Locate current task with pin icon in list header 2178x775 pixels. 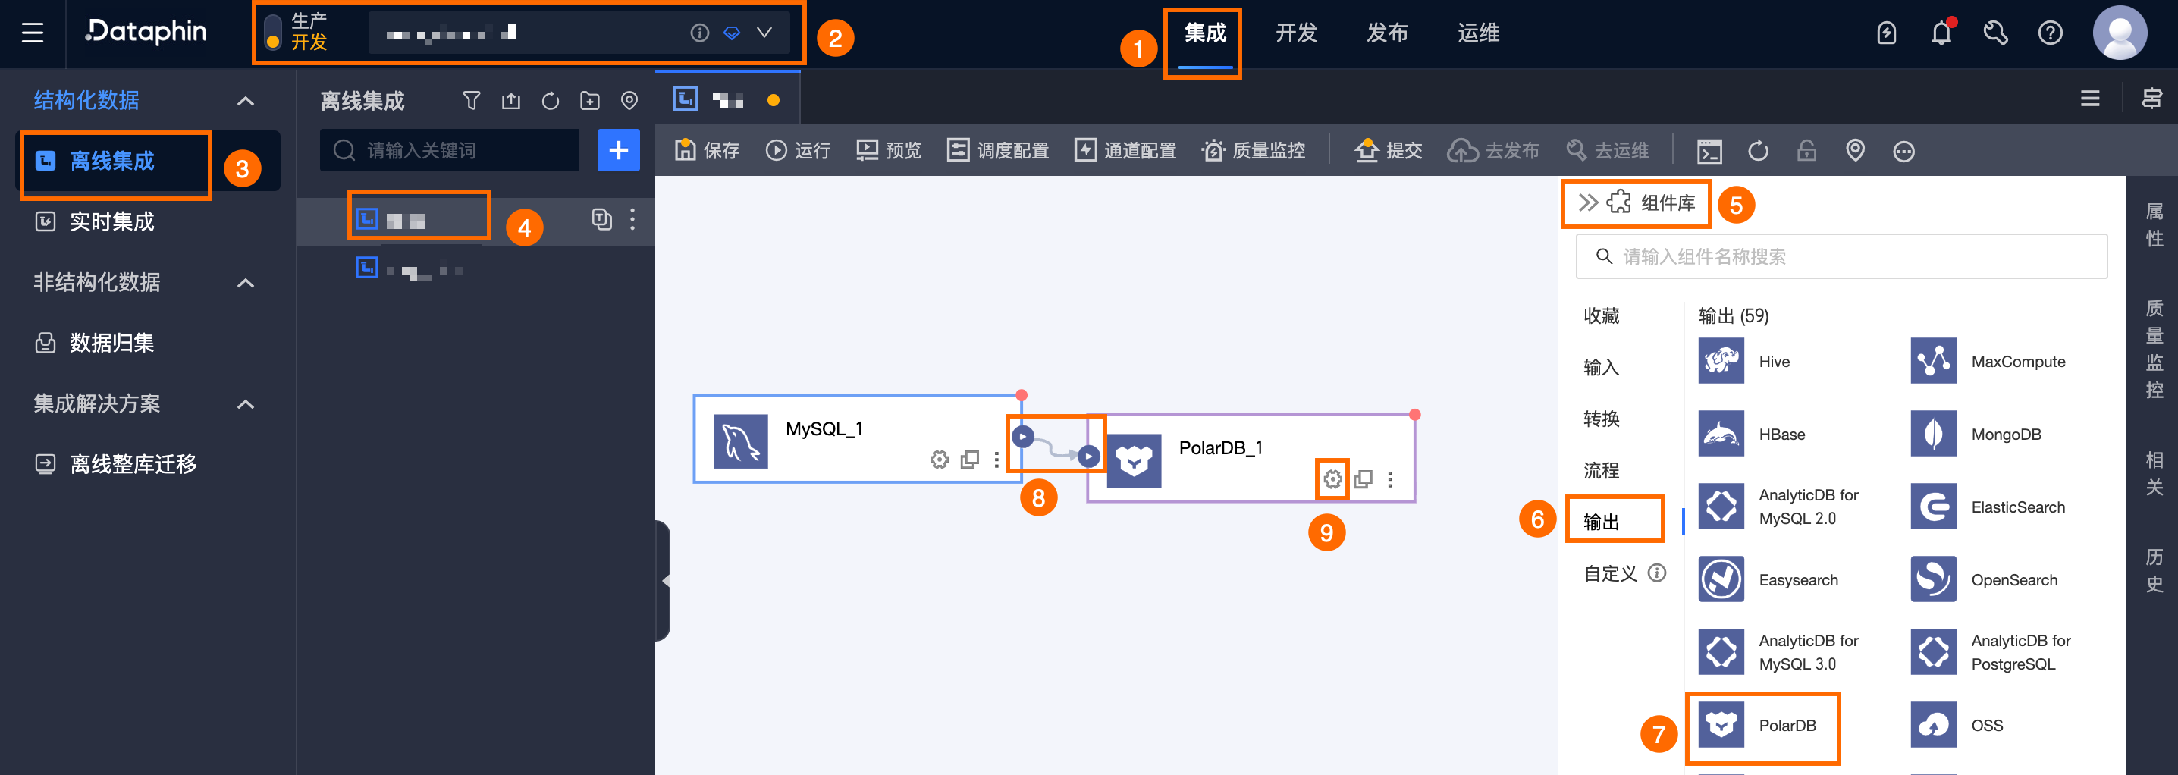pyautogui.click(x=629, y=102)
